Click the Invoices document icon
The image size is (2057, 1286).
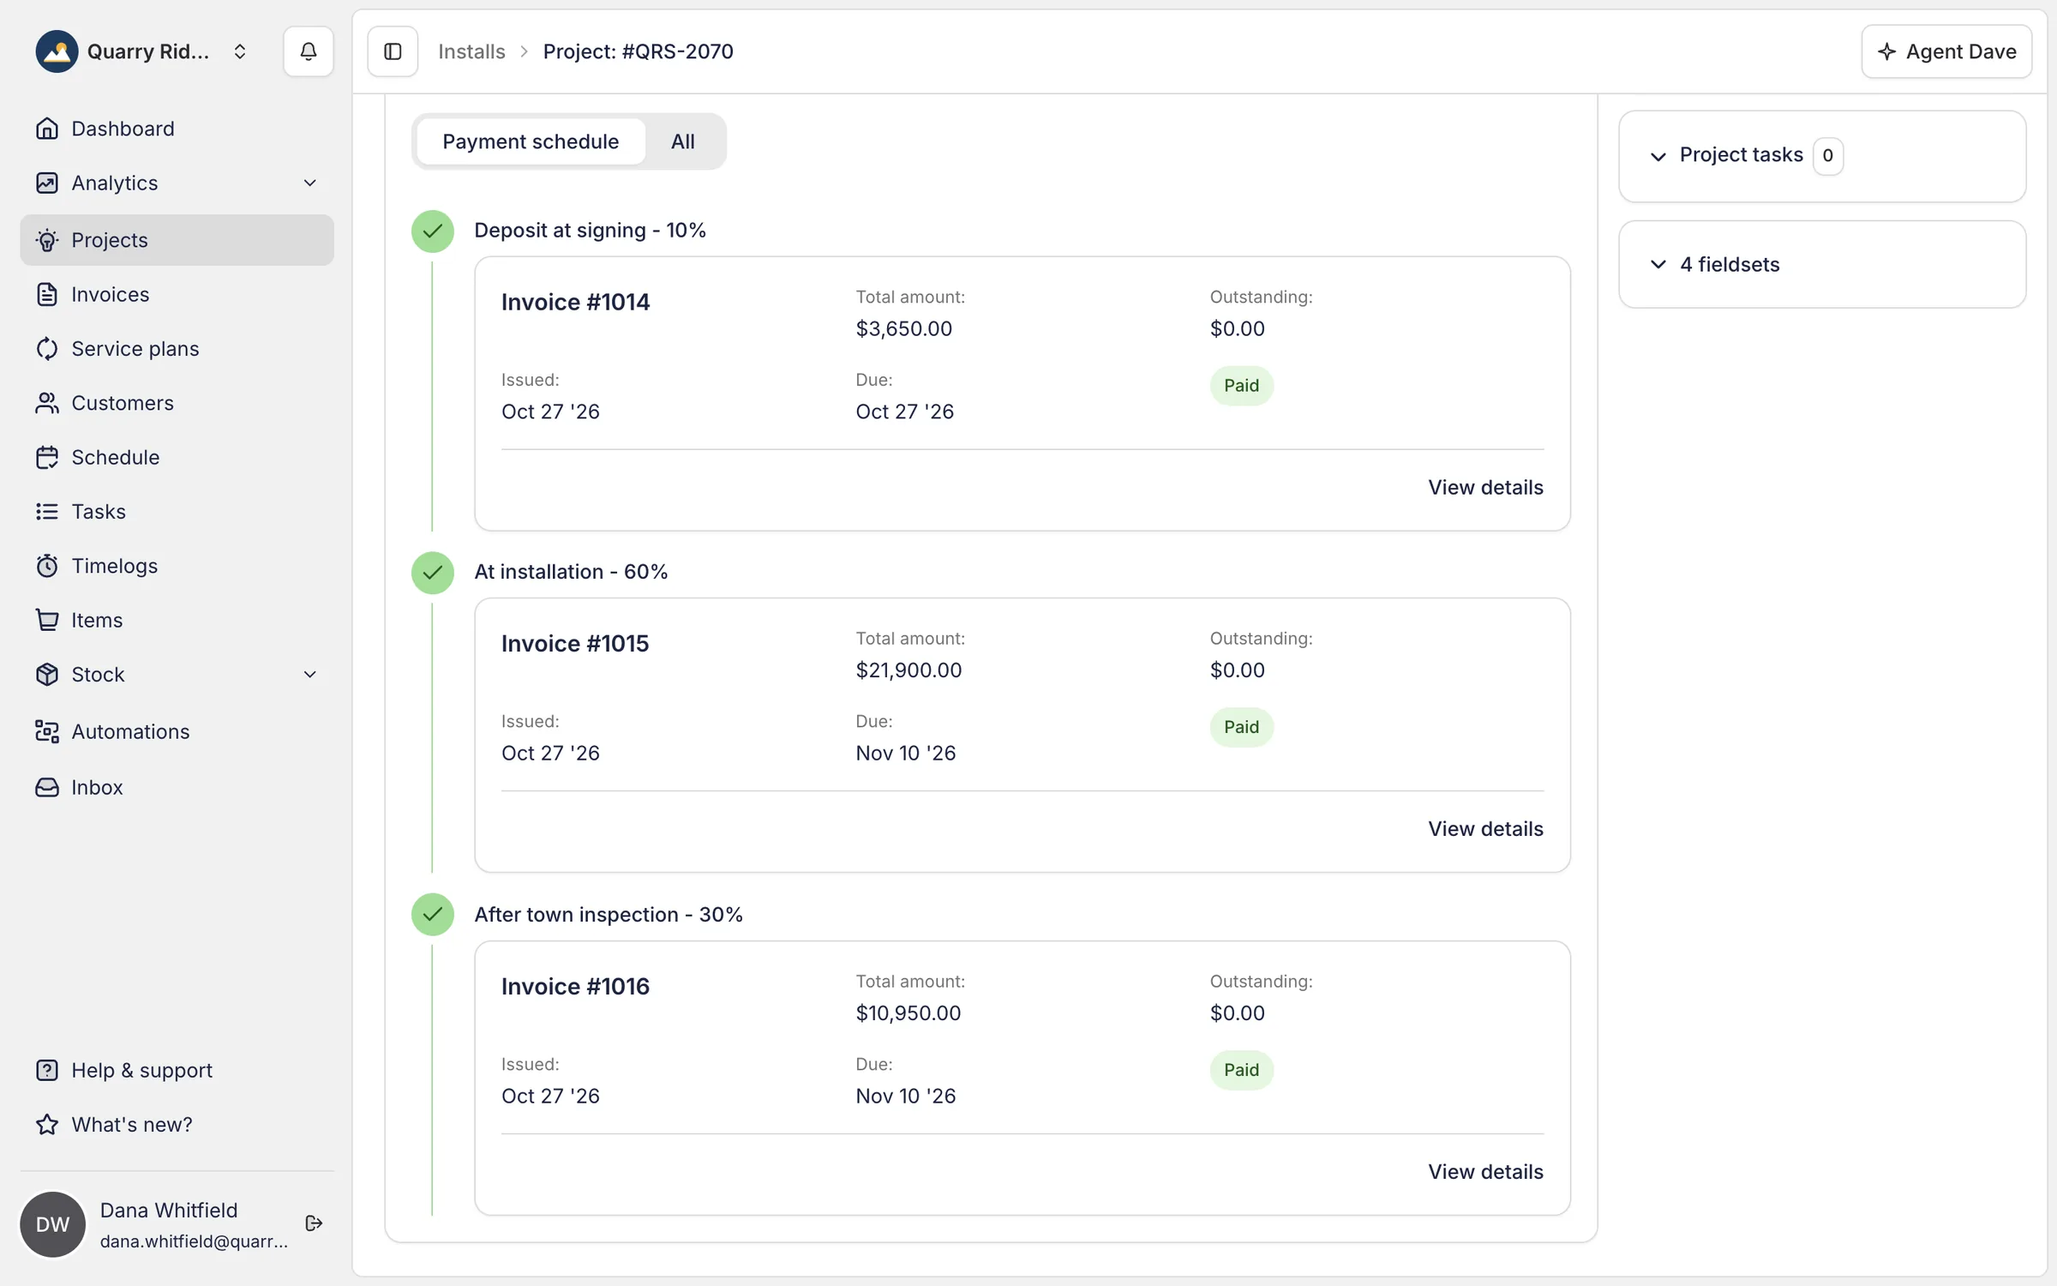click(x=47, y=294)
